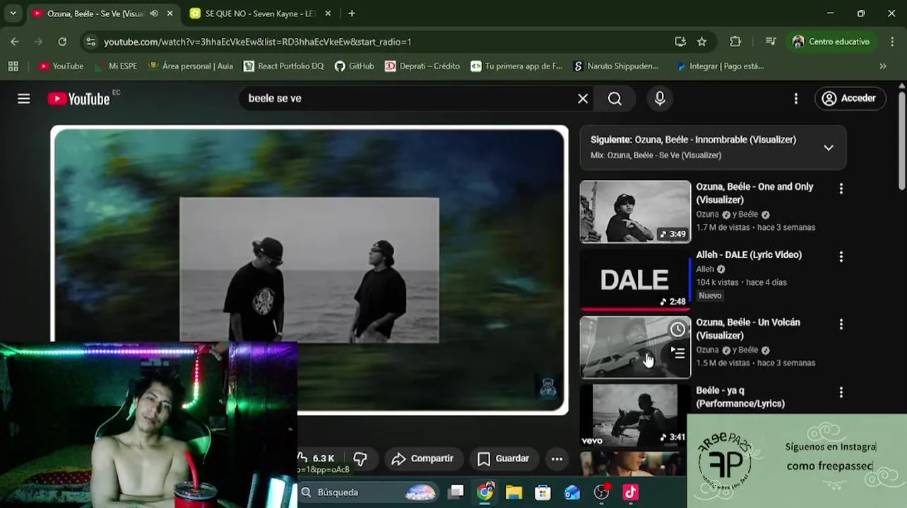Open options for Un Volcán video

coord(841,325)
